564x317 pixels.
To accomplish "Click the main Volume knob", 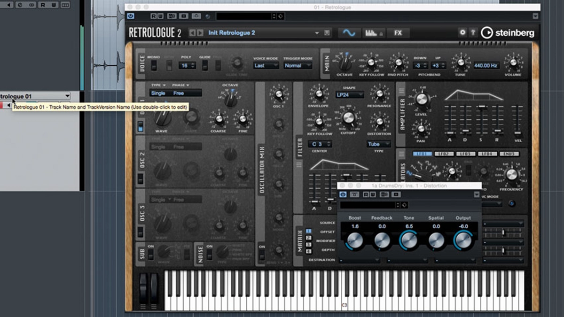I will point(513,63).
